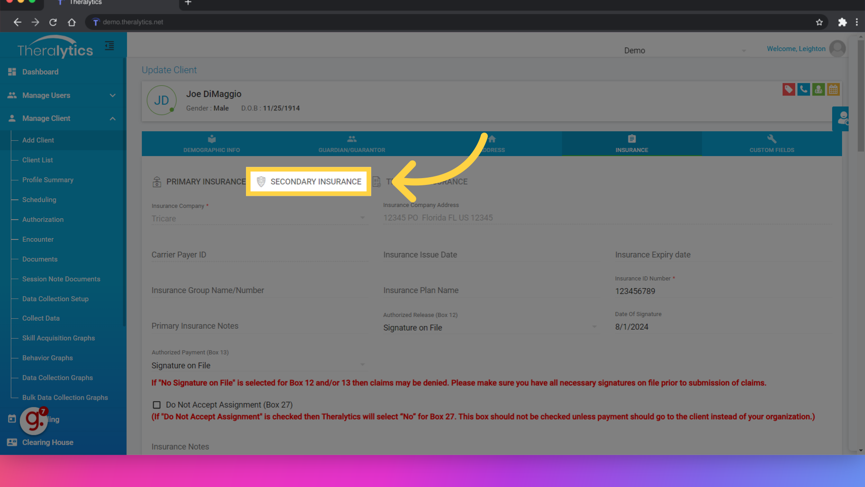Open Insurance Company dropdown (Tricare)
This screenshot has width=865, height=487.
pos(259,219)
